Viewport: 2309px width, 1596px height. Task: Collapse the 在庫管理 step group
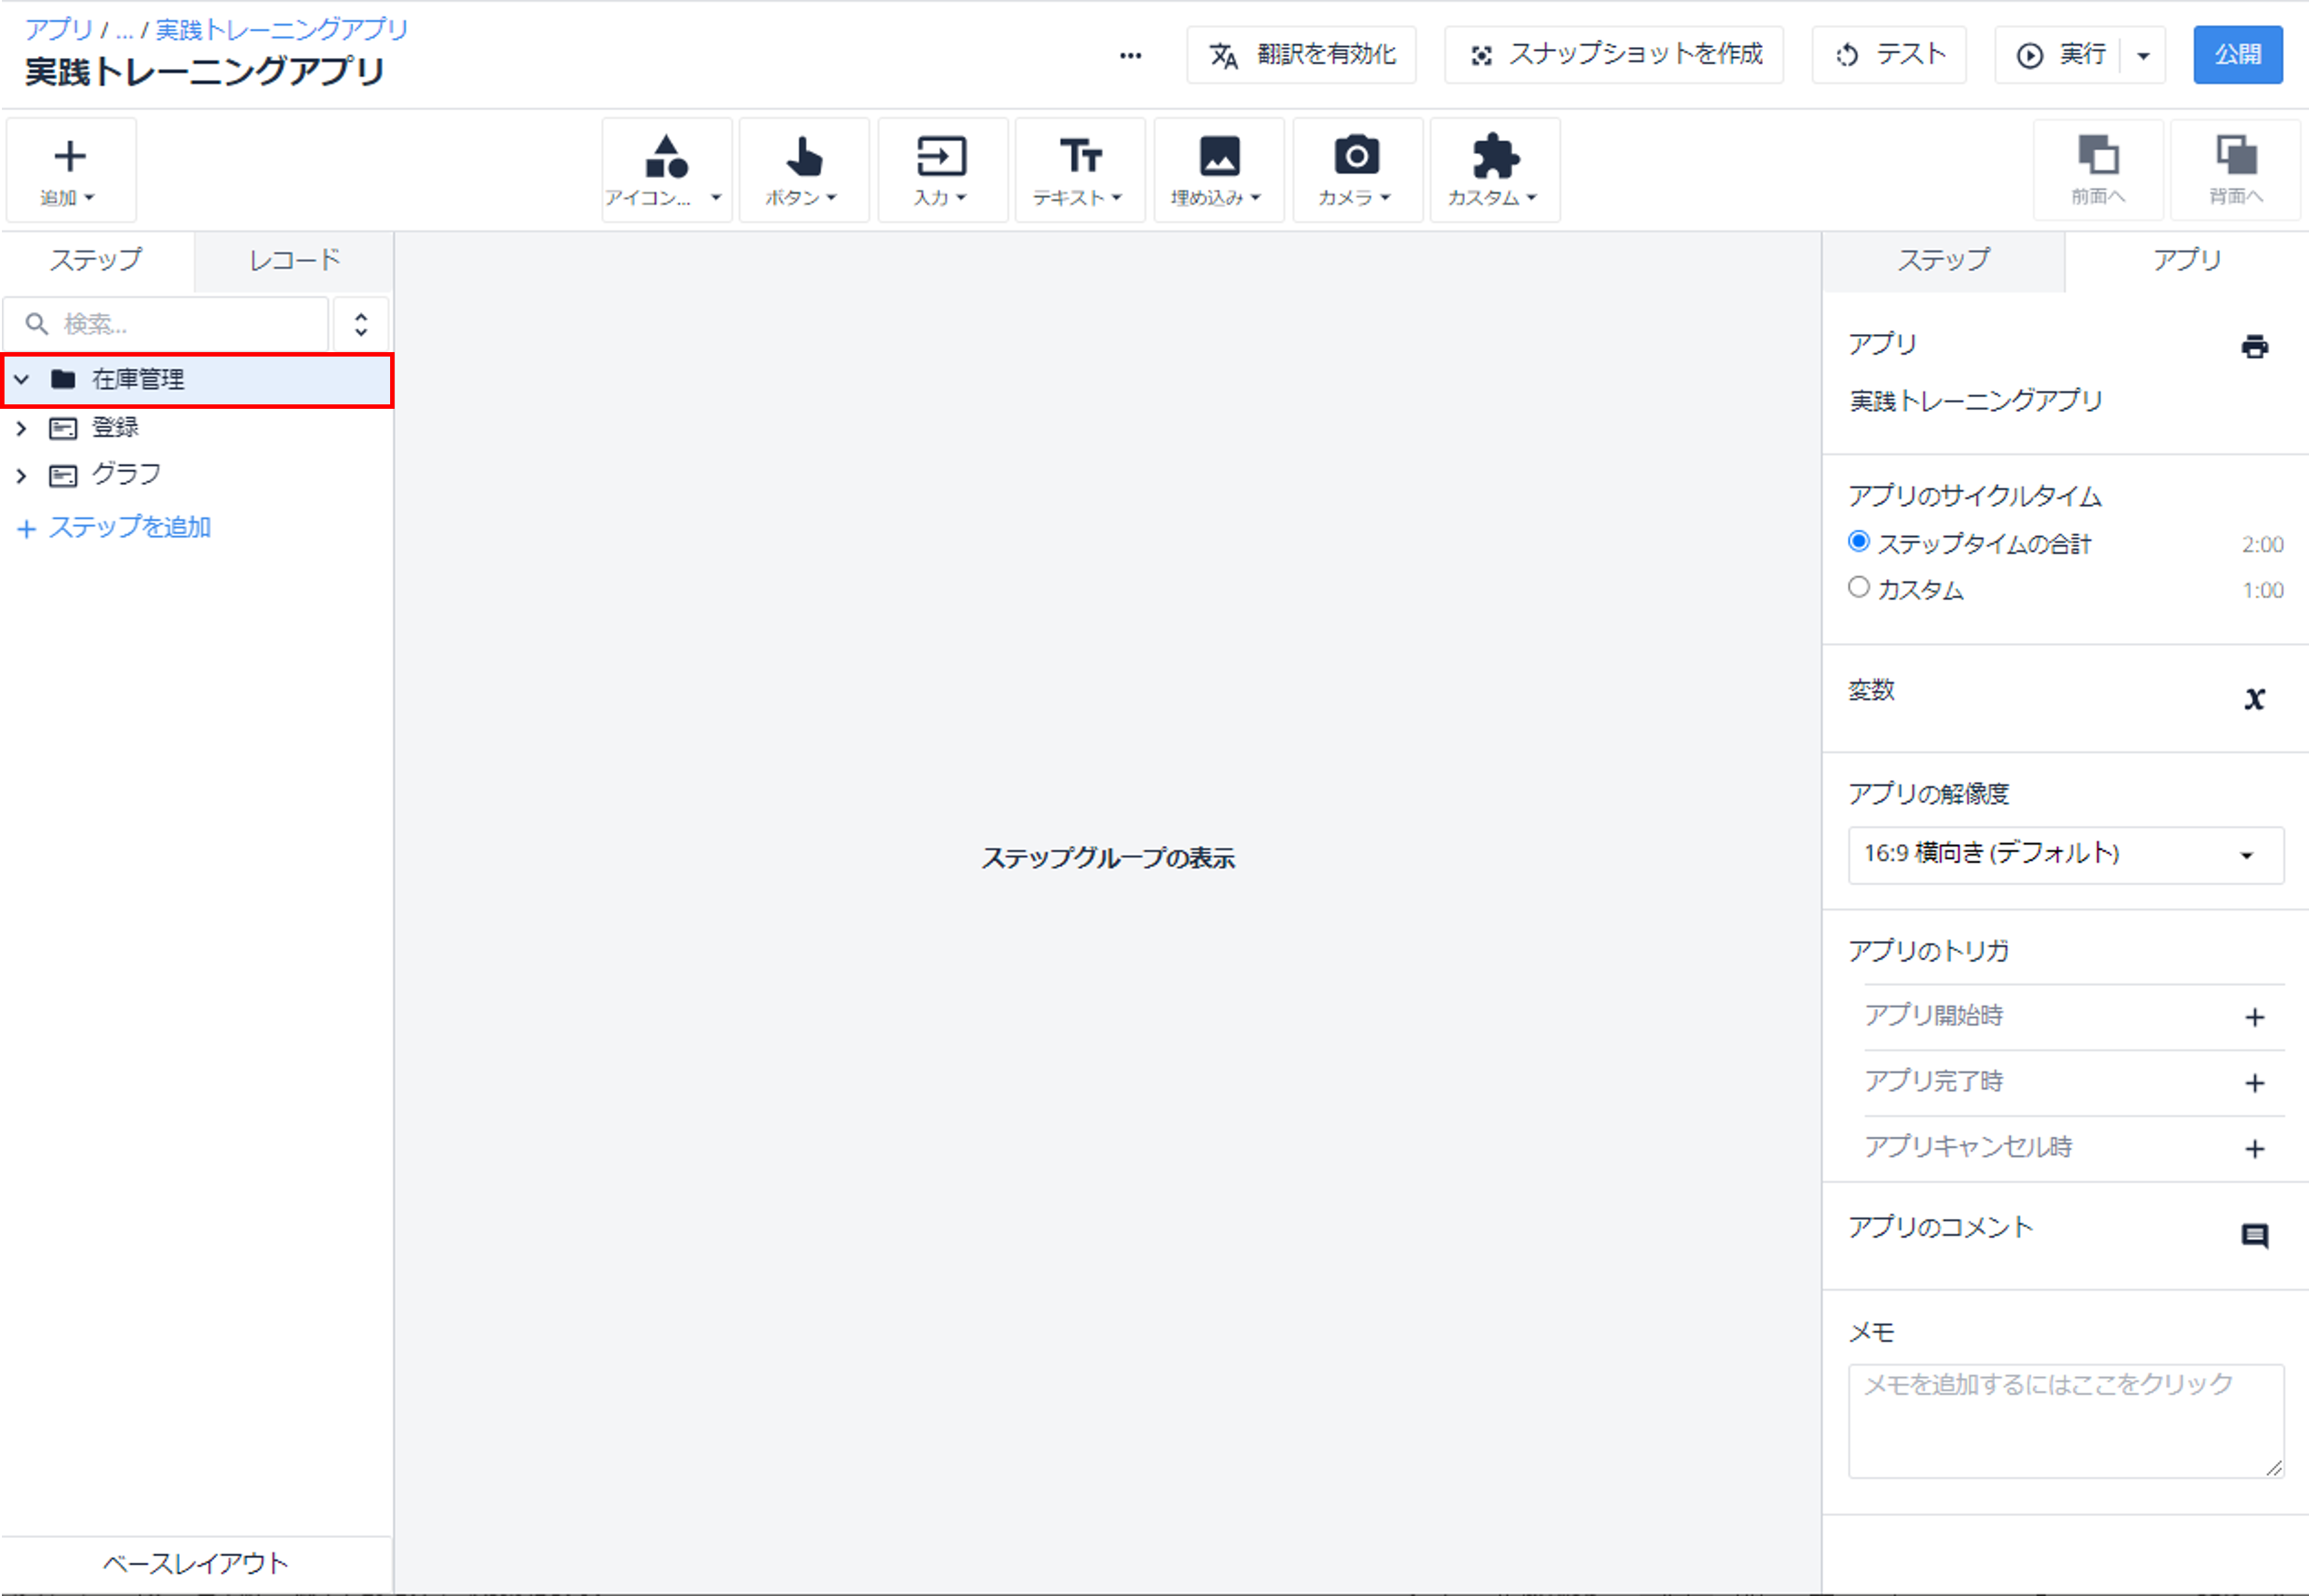[21, 379]
